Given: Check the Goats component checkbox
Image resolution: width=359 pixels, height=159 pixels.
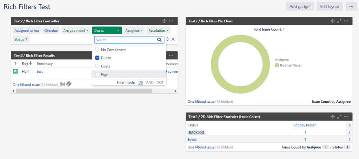Looking at the screenshot, I should 98,66.
